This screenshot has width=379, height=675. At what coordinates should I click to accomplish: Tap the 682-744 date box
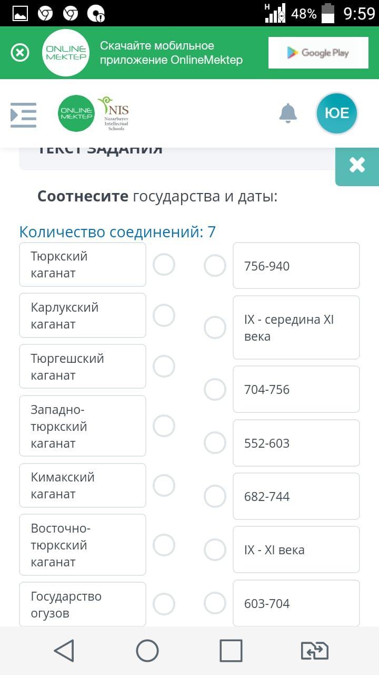(x=296, y=496)
